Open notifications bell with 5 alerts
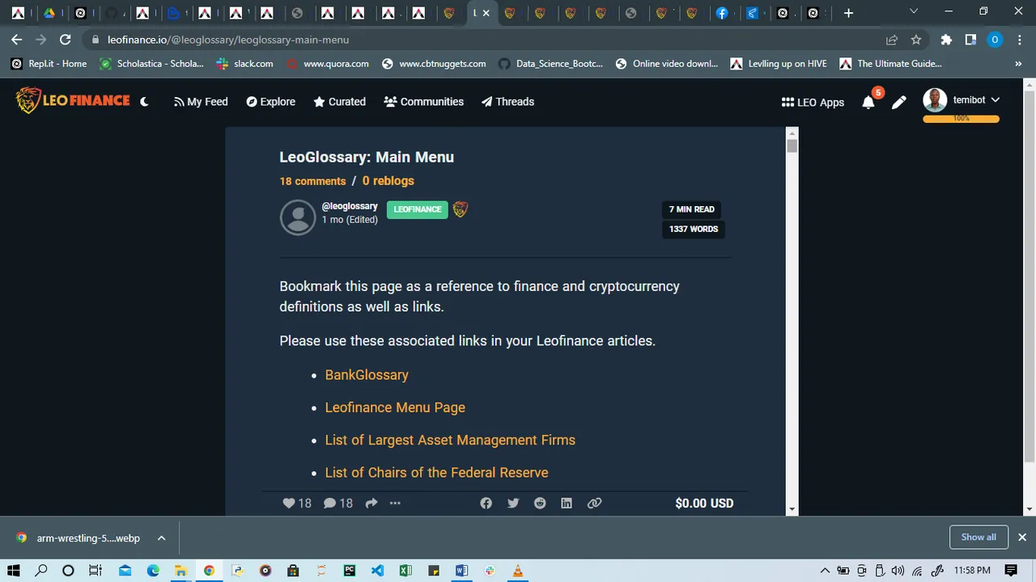This screenshot has width=1036, height=582. click(868, 102)
